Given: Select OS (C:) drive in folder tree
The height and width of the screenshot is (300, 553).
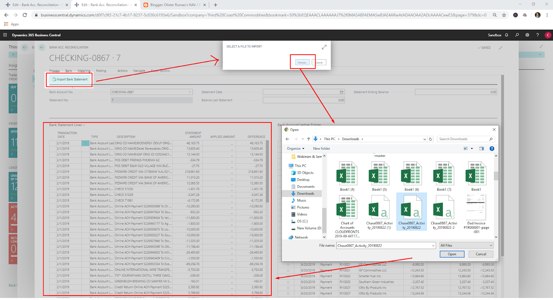Looking at the screenshot, I should point(301,221).
